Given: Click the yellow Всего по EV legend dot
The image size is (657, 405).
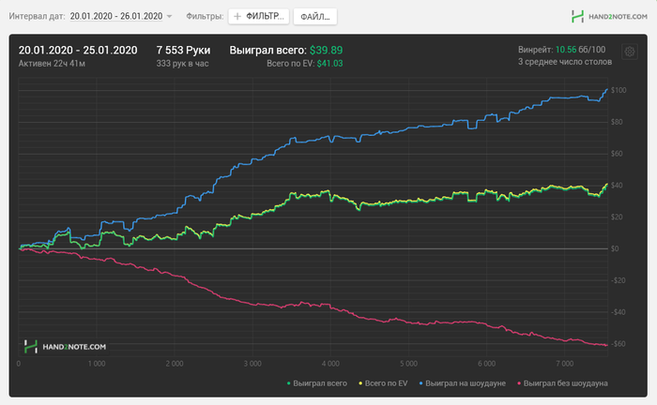Looking at the screenshot, I should click(360, 383).
